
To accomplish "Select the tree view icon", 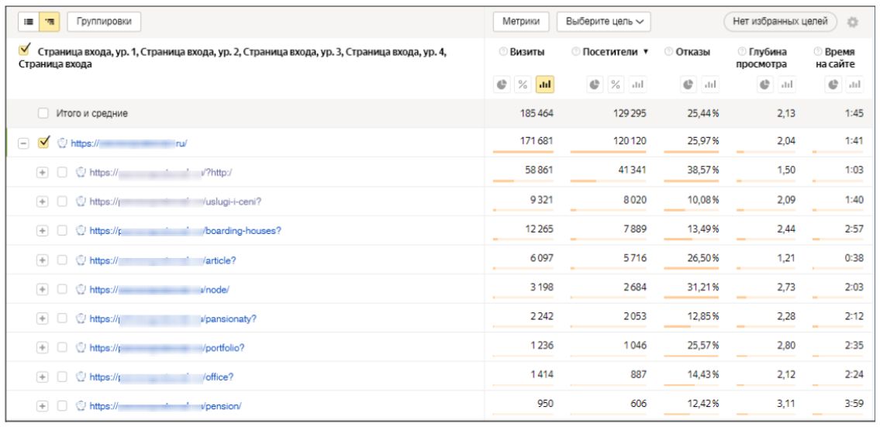I will point(49,22).
